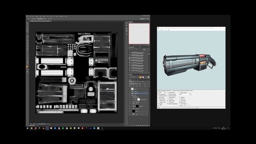Click the yellow folder icon in Libraries panel
The height and width of the screenshot is (144, 256).
(140, 77)
